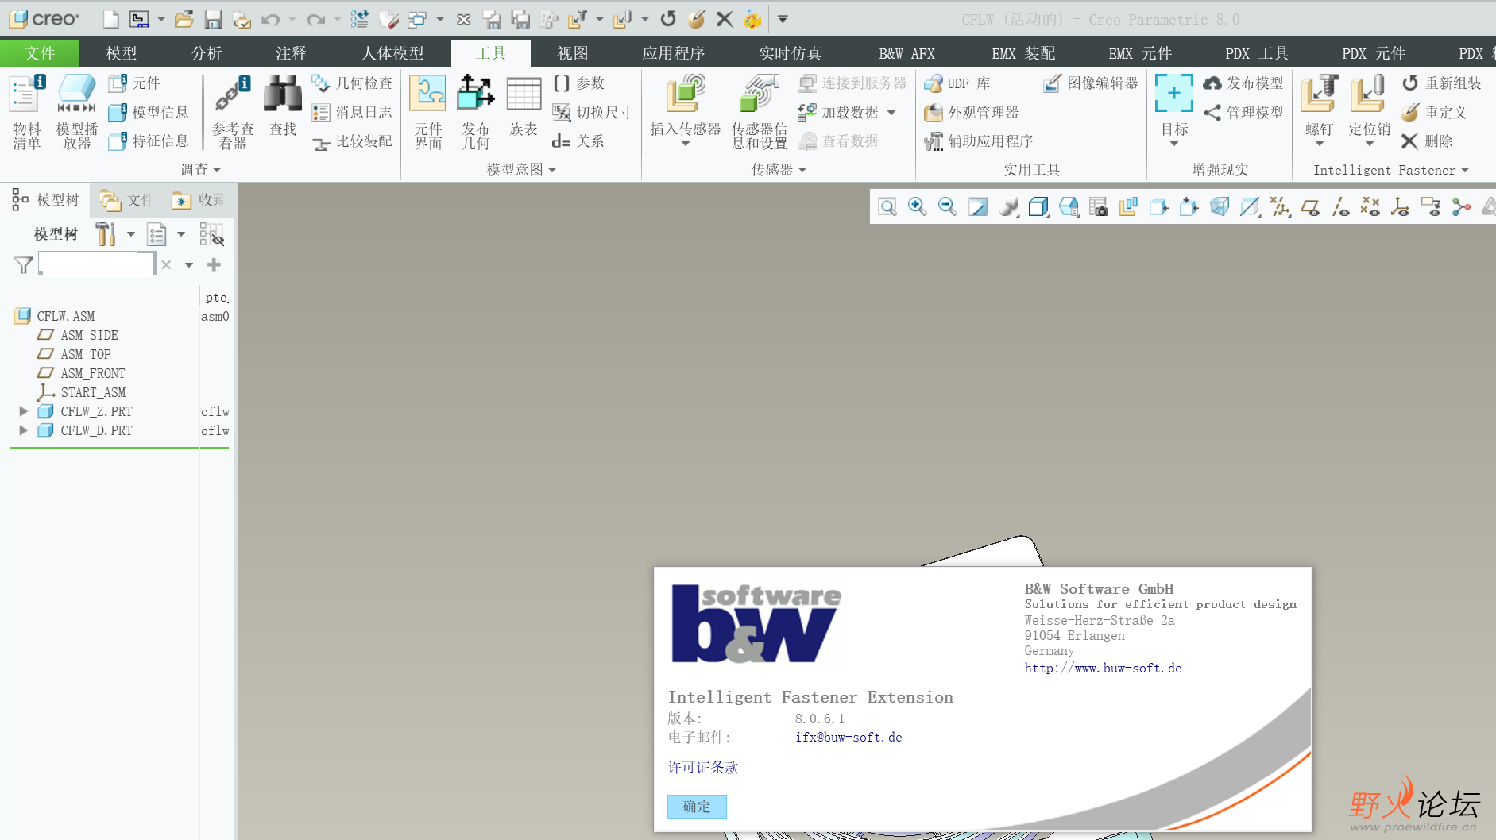Click the 切换尺寸 switch dimensions tool
This screenshot has height=840, width=1496.
pyautogui.click(x=593, y=112)
